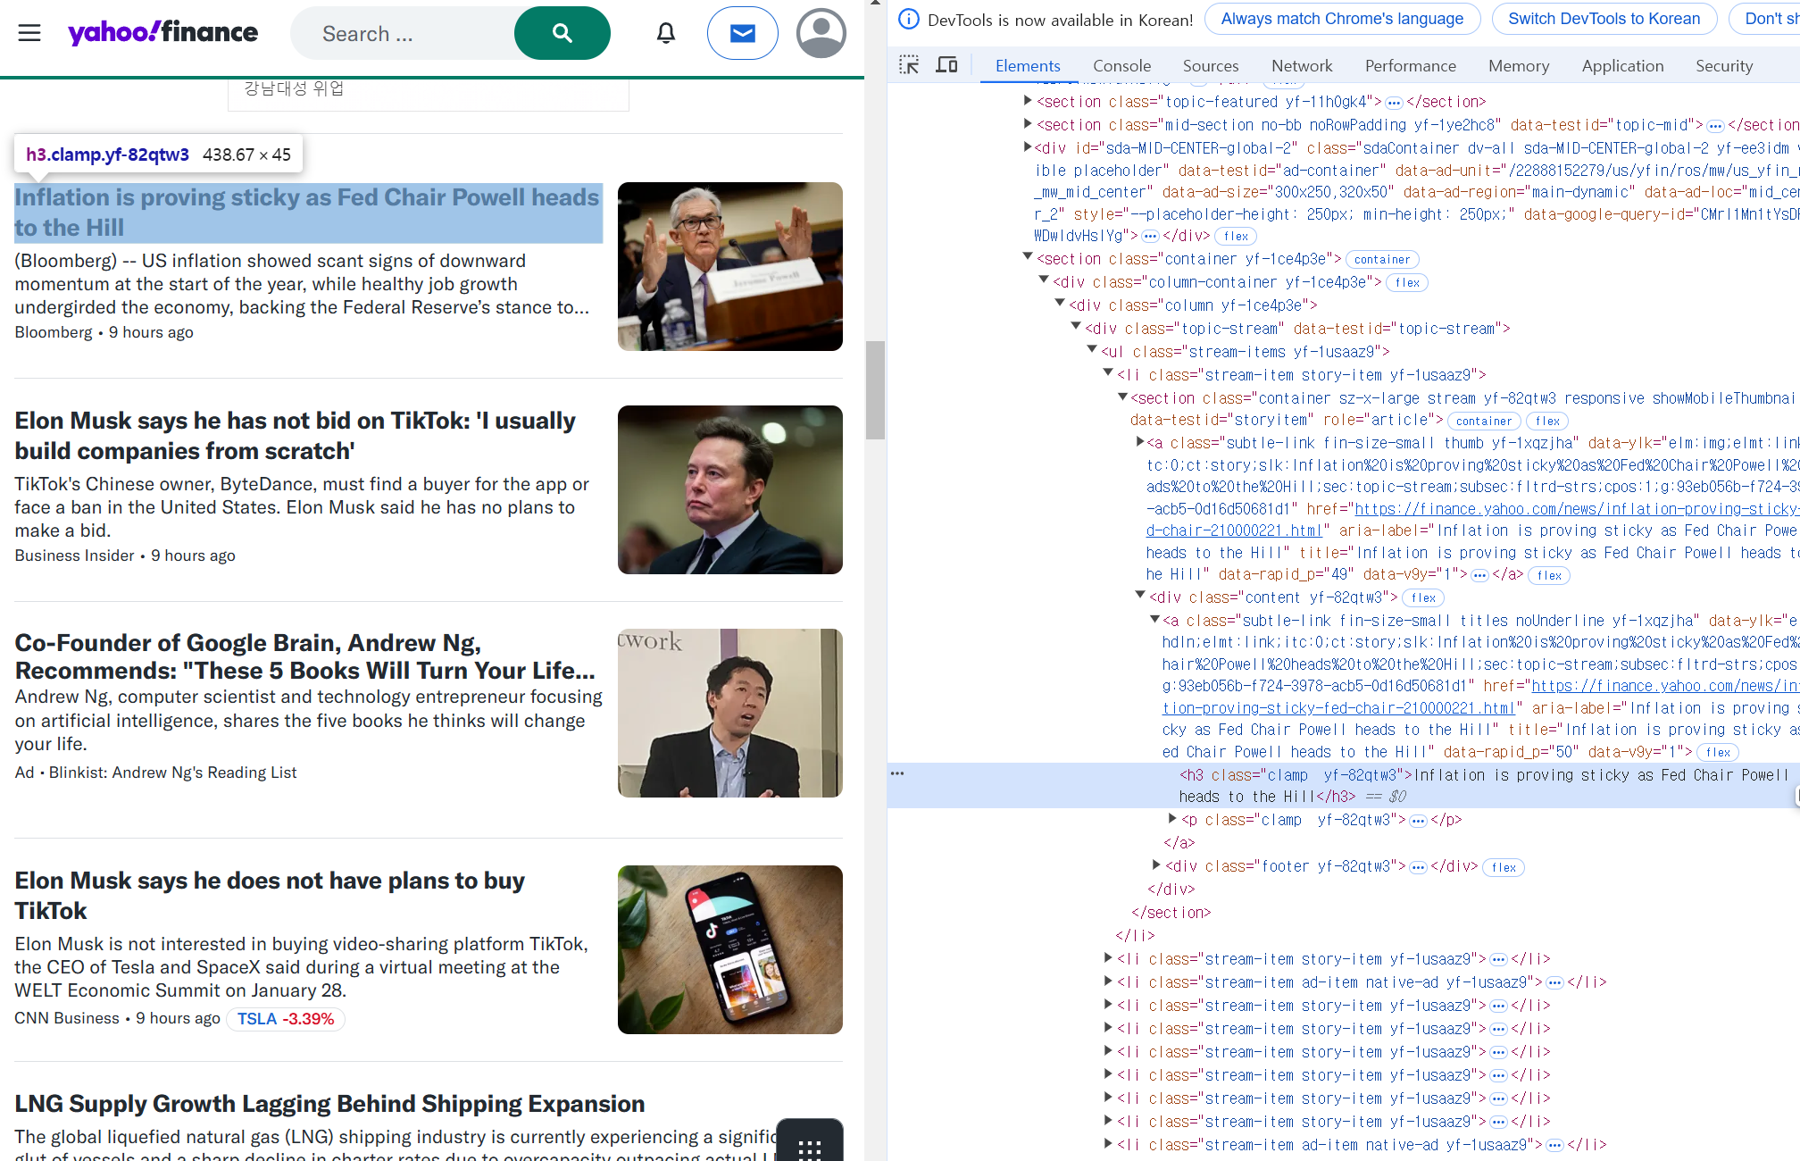Click the flex badge beside column-container div
The image size is (1800, 1161).
1408,283
